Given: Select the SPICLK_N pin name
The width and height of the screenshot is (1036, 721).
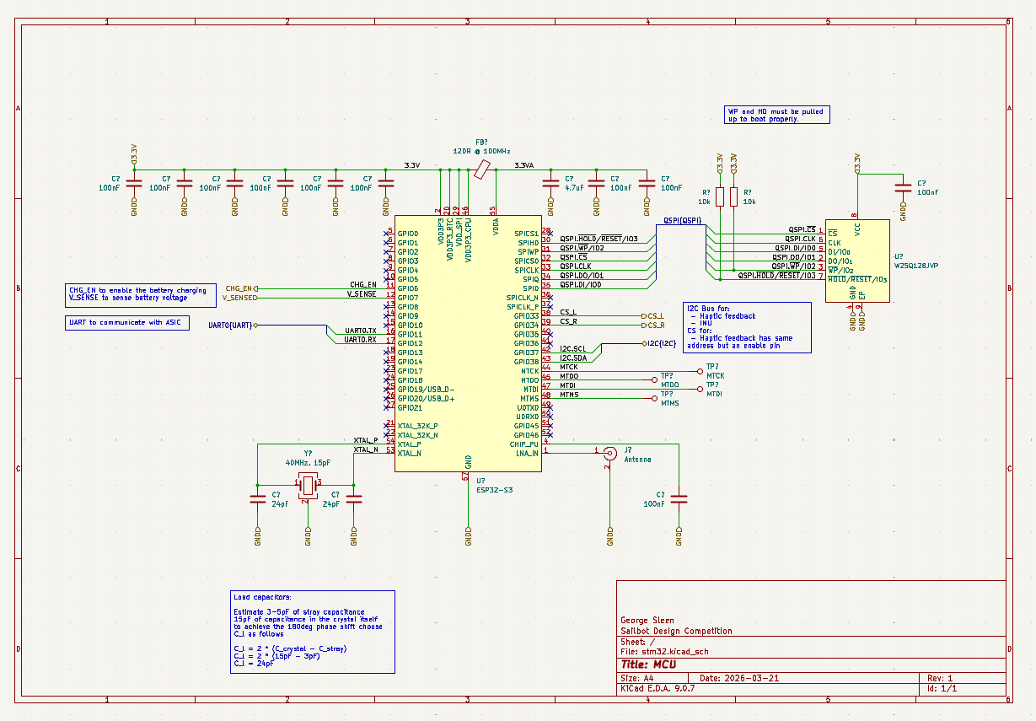Looking at the screenshot, I should click(x=522, y=298).
